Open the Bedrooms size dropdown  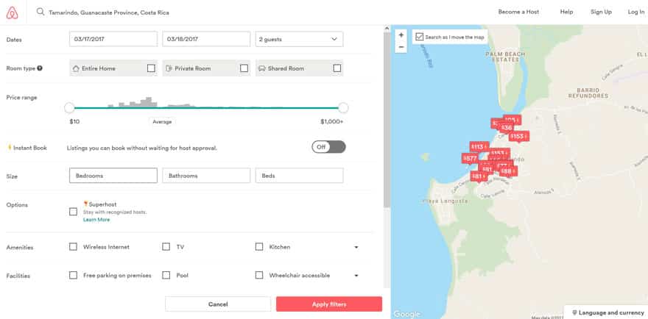tap(113, 176)
